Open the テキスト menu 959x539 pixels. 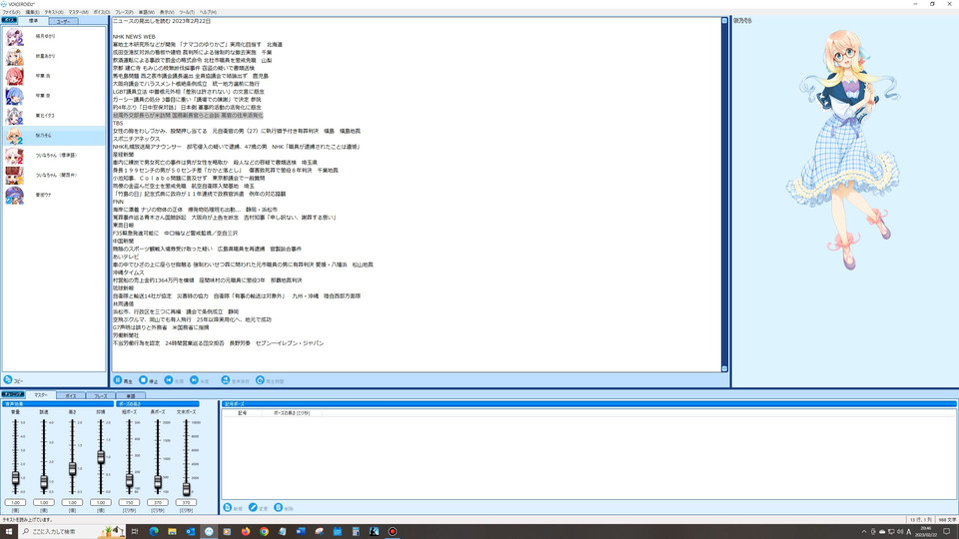click(54, 12)
